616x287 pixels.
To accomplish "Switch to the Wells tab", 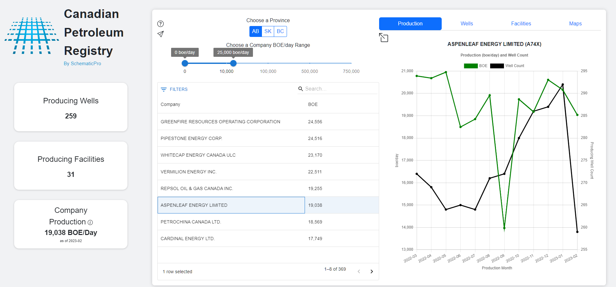I will click(467, 24).
